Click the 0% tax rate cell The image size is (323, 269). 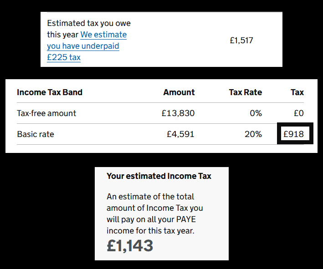click(x=256, y=113)
